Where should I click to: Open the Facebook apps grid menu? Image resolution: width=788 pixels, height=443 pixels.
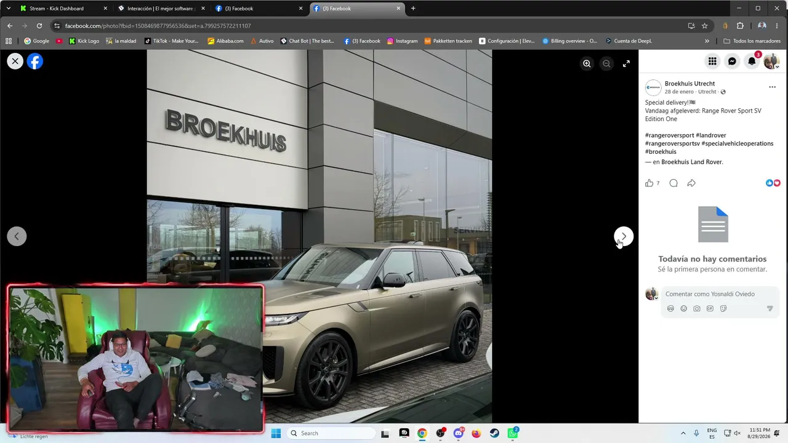(712, 61)
